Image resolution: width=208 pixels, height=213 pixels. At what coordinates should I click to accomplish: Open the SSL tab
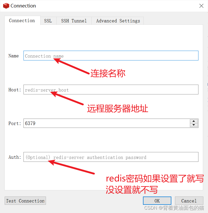(x=48, y=21)
